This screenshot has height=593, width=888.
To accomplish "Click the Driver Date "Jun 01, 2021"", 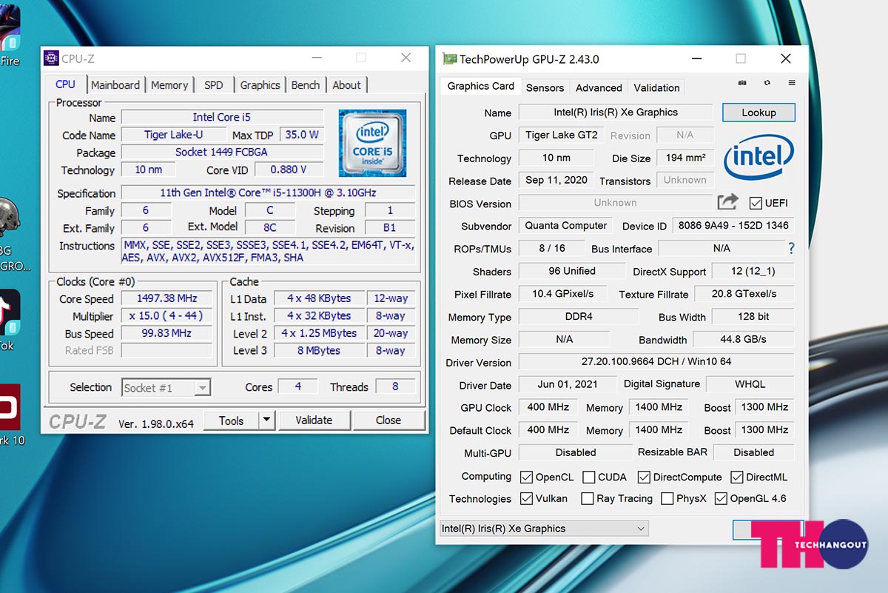I will [568, 384].
